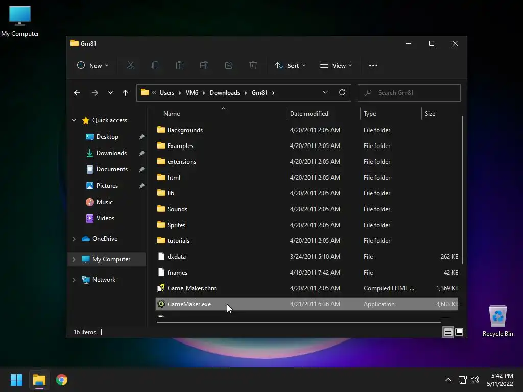Select My Computer desktop icon
Viewport: 523px width, 392px height.
click(x=20, y=21)
